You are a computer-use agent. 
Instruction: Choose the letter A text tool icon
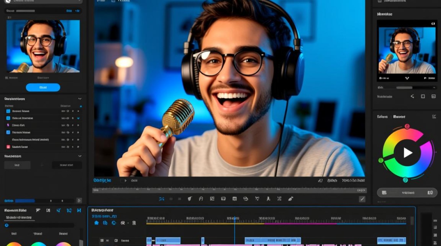pyautogui.click(x=201, y=199)
